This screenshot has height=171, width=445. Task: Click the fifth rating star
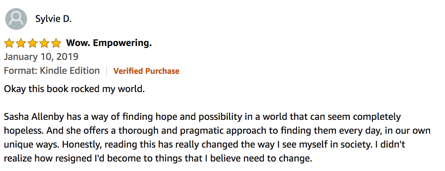[x=56, y=43]
